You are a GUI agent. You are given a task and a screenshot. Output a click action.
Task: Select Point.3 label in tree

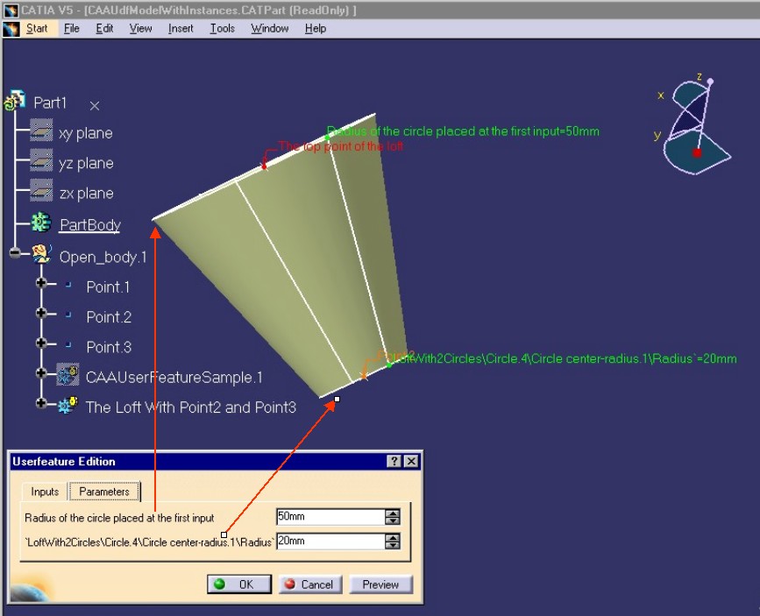(109, 347)
